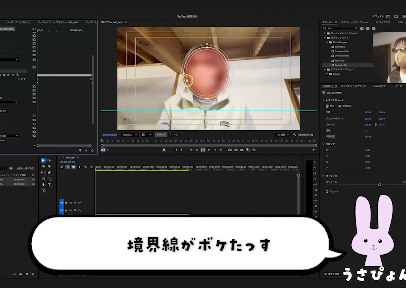Toggle visibility eye of track V3
406x288 pixels.
click(79, 203)
